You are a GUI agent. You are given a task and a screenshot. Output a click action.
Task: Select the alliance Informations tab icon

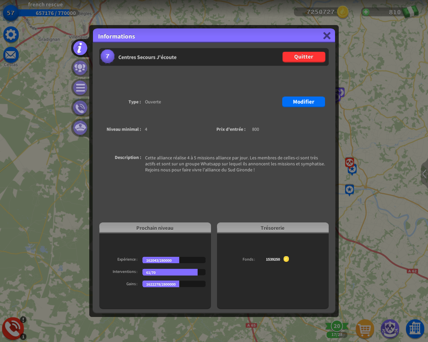(80, 48)
